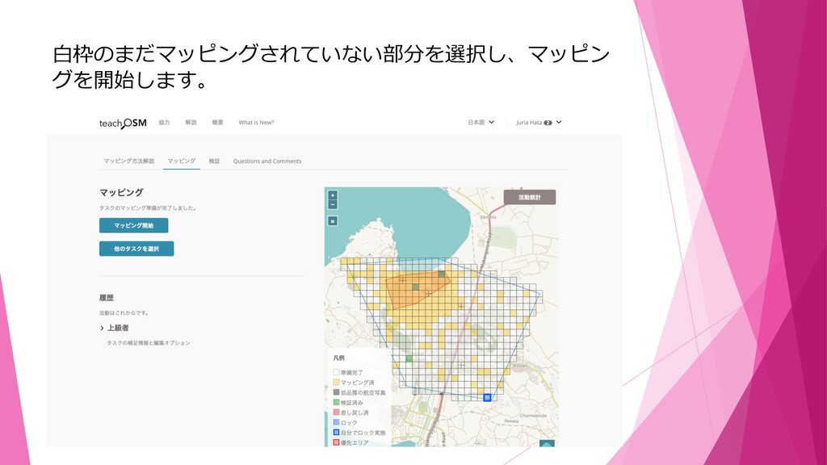
Task: Zoom out on the map
Action: click(332, 205)
